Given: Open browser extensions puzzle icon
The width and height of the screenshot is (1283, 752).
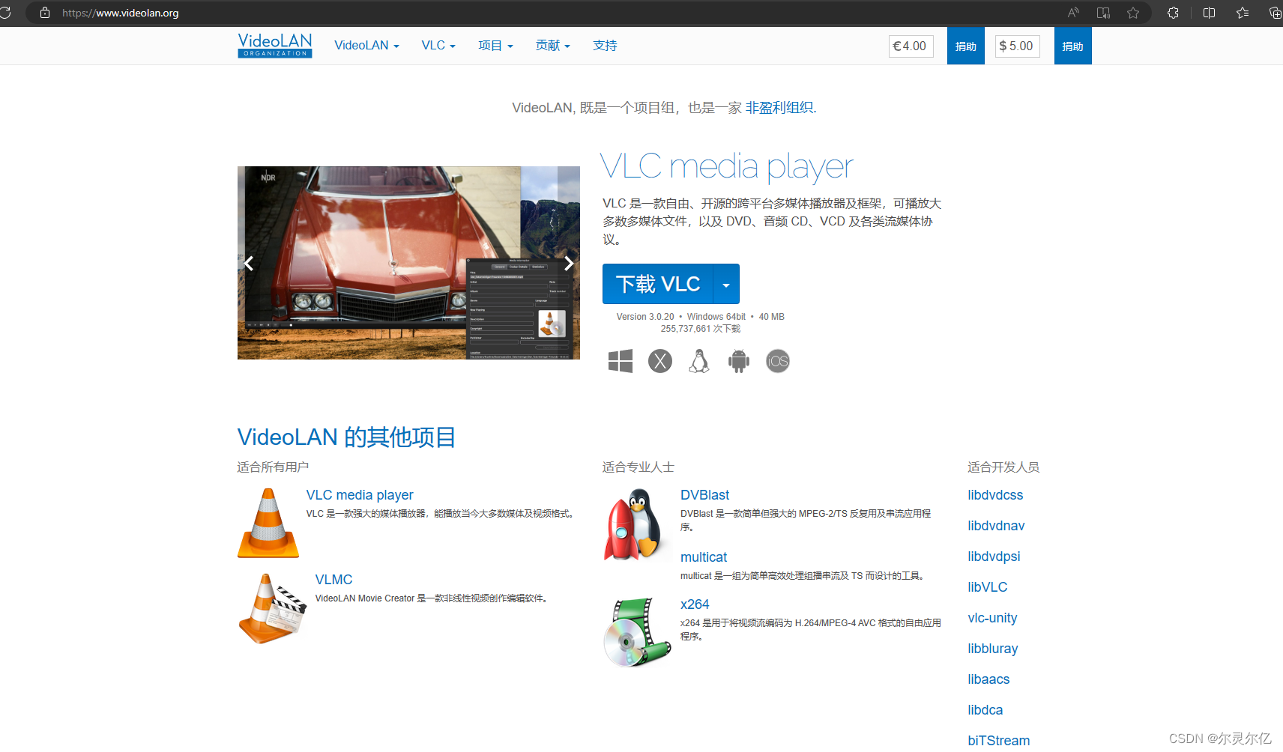Looking at the screenshot, I should [x=1173, y=13].
